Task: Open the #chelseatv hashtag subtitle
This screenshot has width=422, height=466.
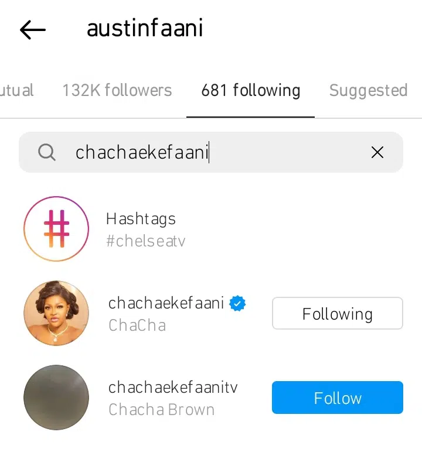Action: tap(146, 241)
